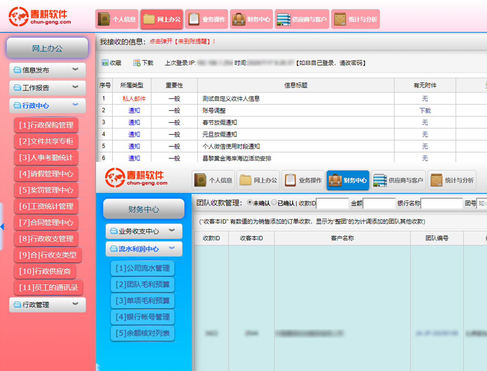Click the 收款ID input field

(x=332, y=203)
